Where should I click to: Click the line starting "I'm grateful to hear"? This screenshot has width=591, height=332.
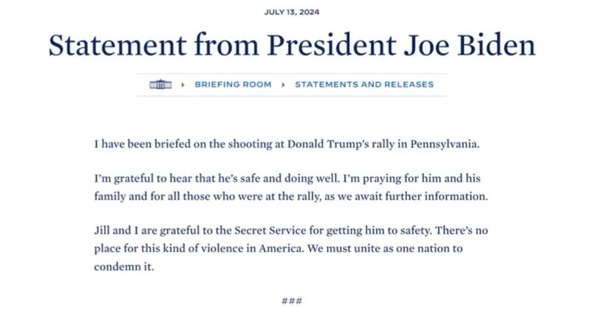[287, 179]
